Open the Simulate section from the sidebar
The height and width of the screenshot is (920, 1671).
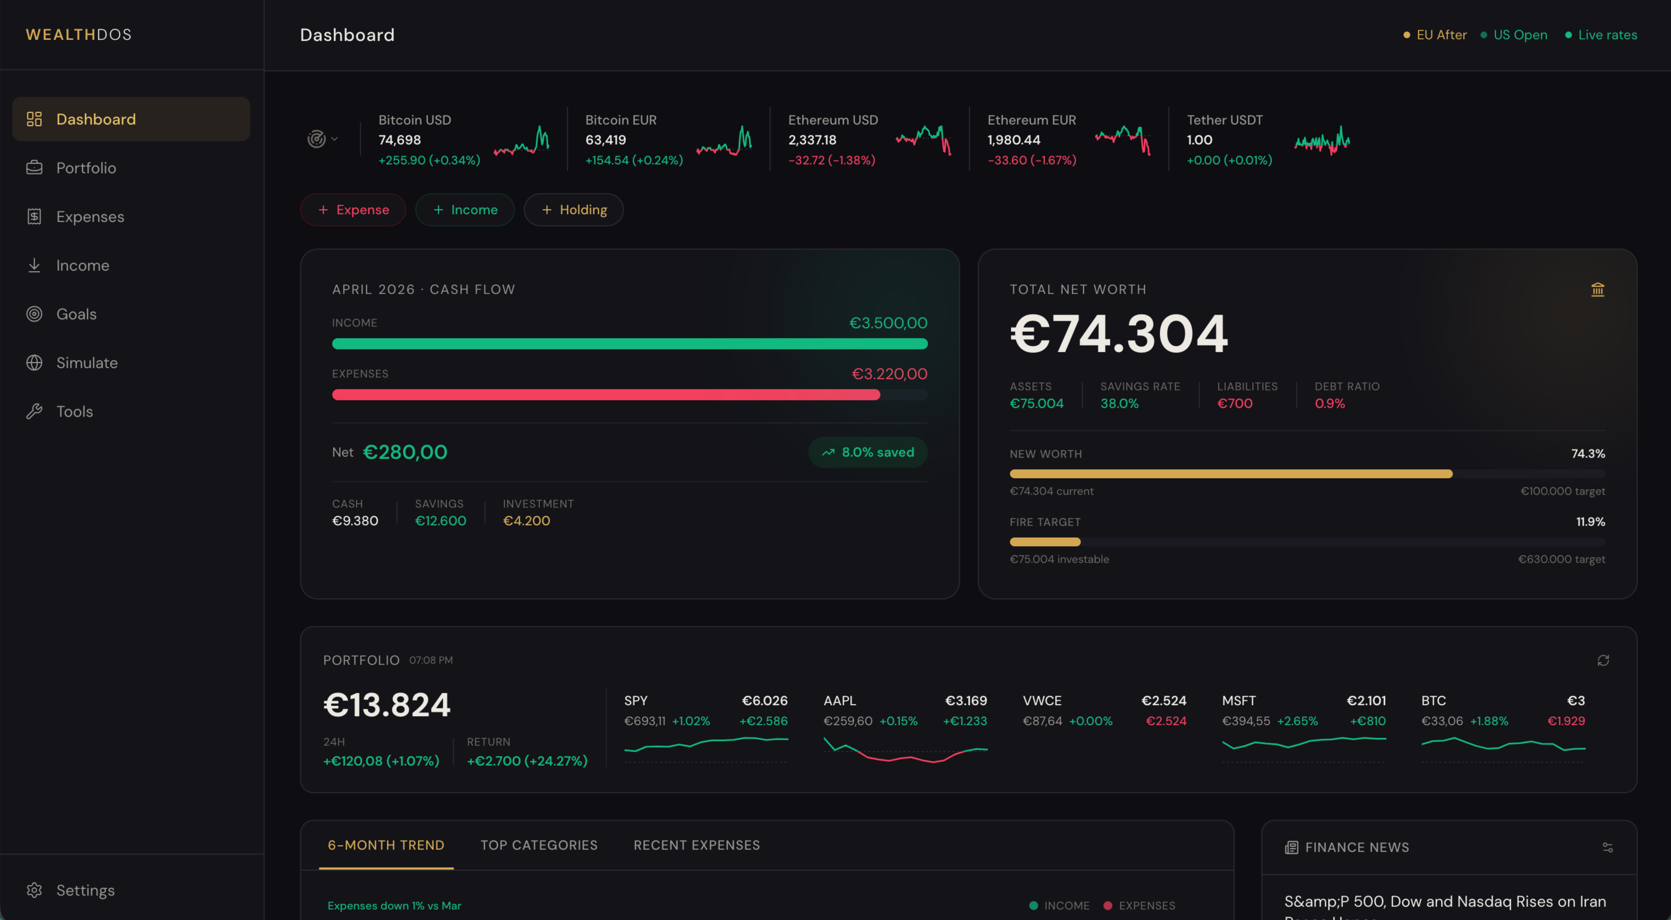pos(86,362)
